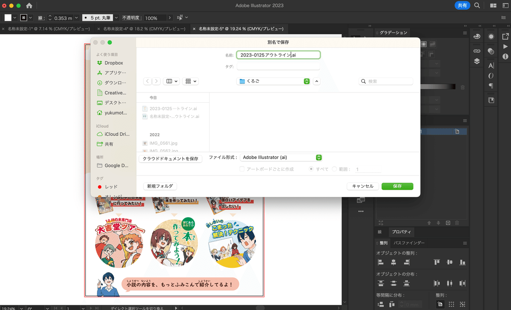Click the タグ input field

pos(278,66)
